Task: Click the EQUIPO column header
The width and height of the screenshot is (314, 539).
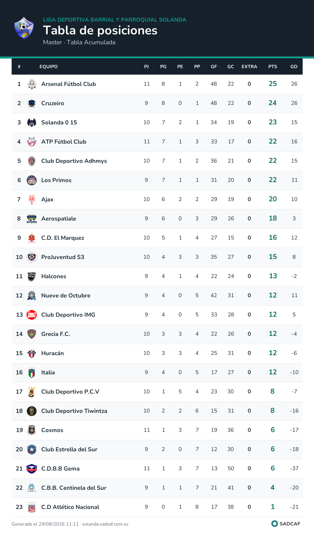Action: [49, 67]
